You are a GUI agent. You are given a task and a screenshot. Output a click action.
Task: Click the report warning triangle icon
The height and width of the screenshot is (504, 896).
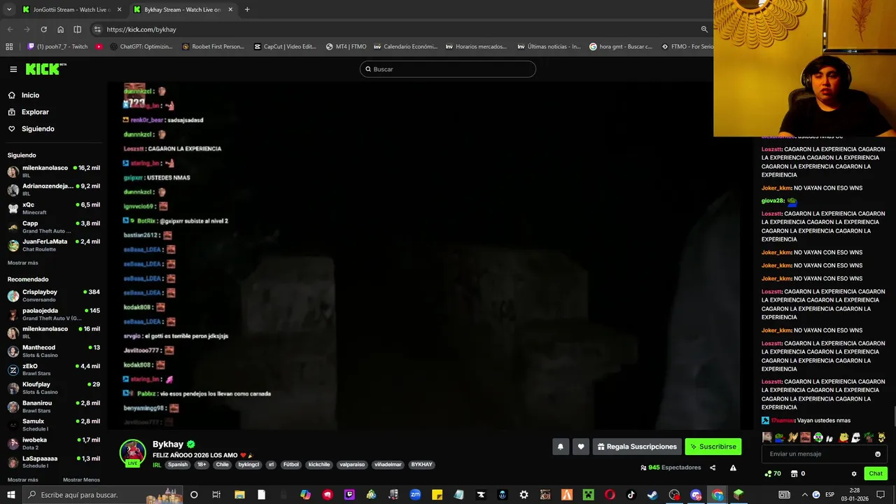pos(733,468)
